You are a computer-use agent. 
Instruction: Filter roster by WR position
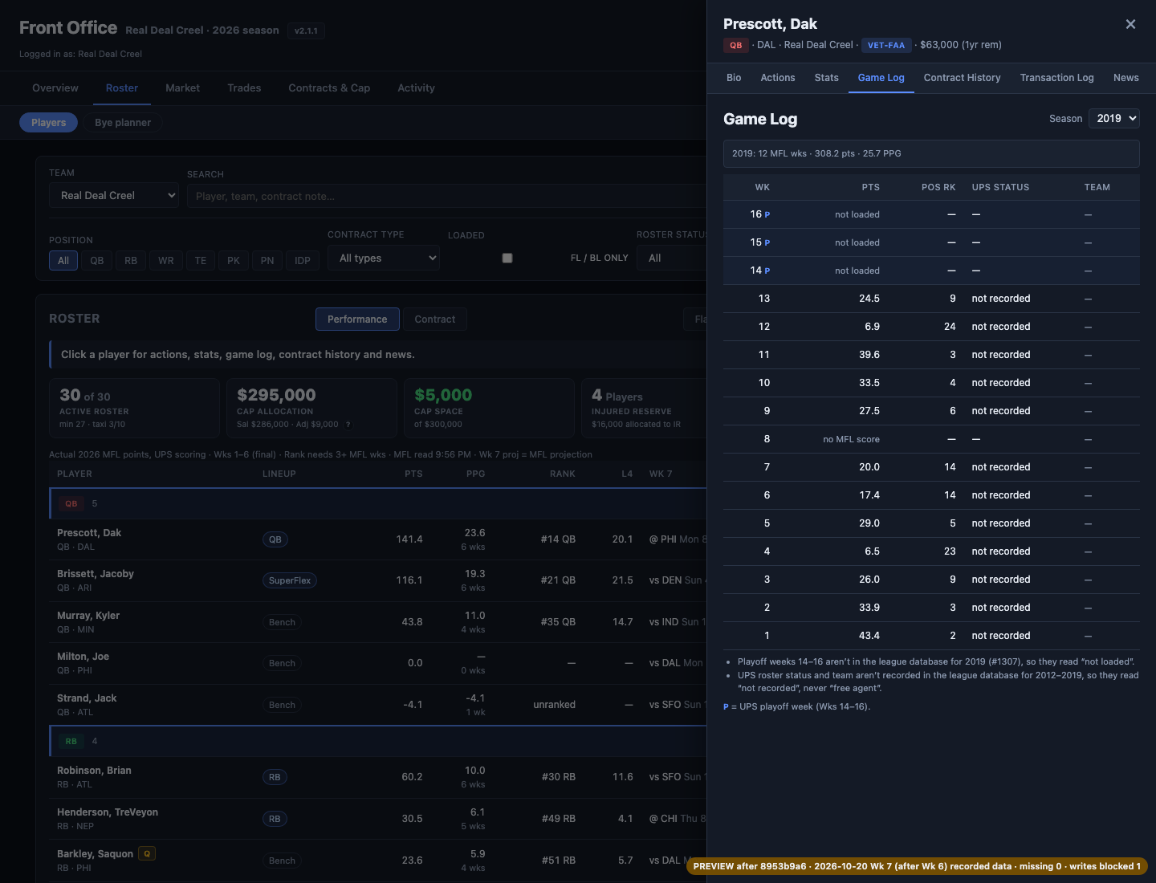(166, 260)
